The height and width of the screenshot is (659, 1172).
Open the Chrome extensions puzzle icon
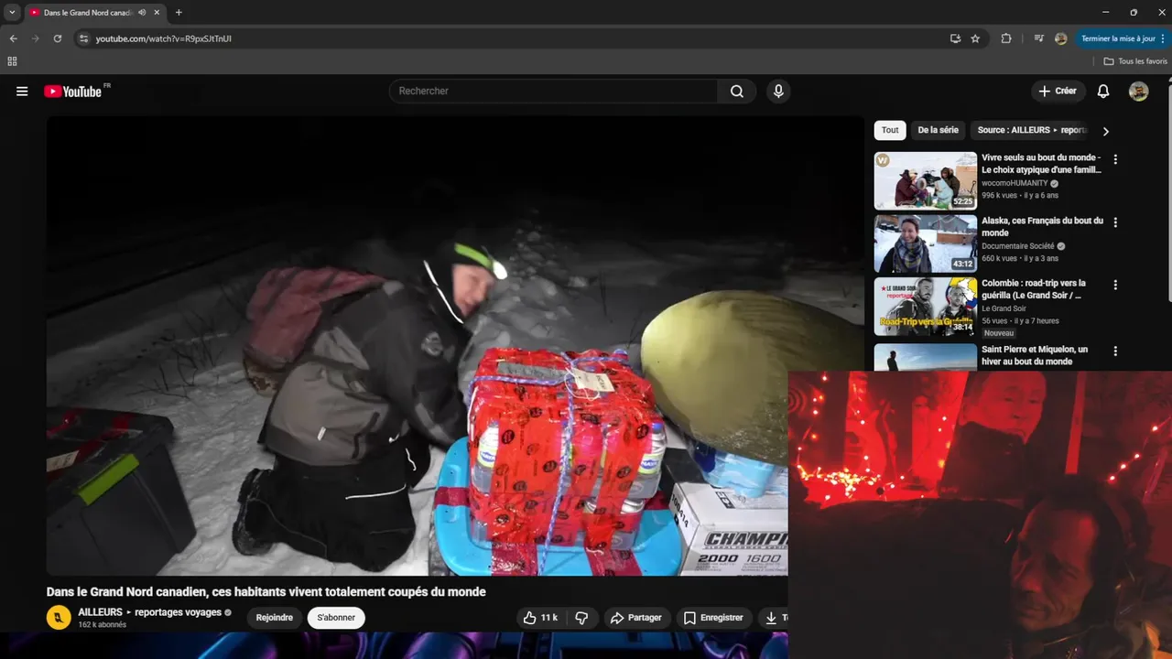pos(1006,38)
